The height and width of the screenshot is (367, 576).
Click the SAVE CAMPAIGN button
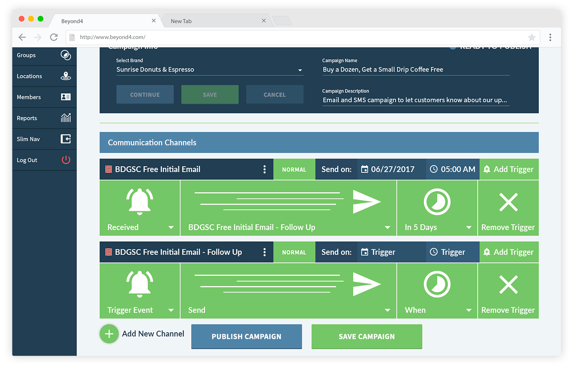[367, 337]
